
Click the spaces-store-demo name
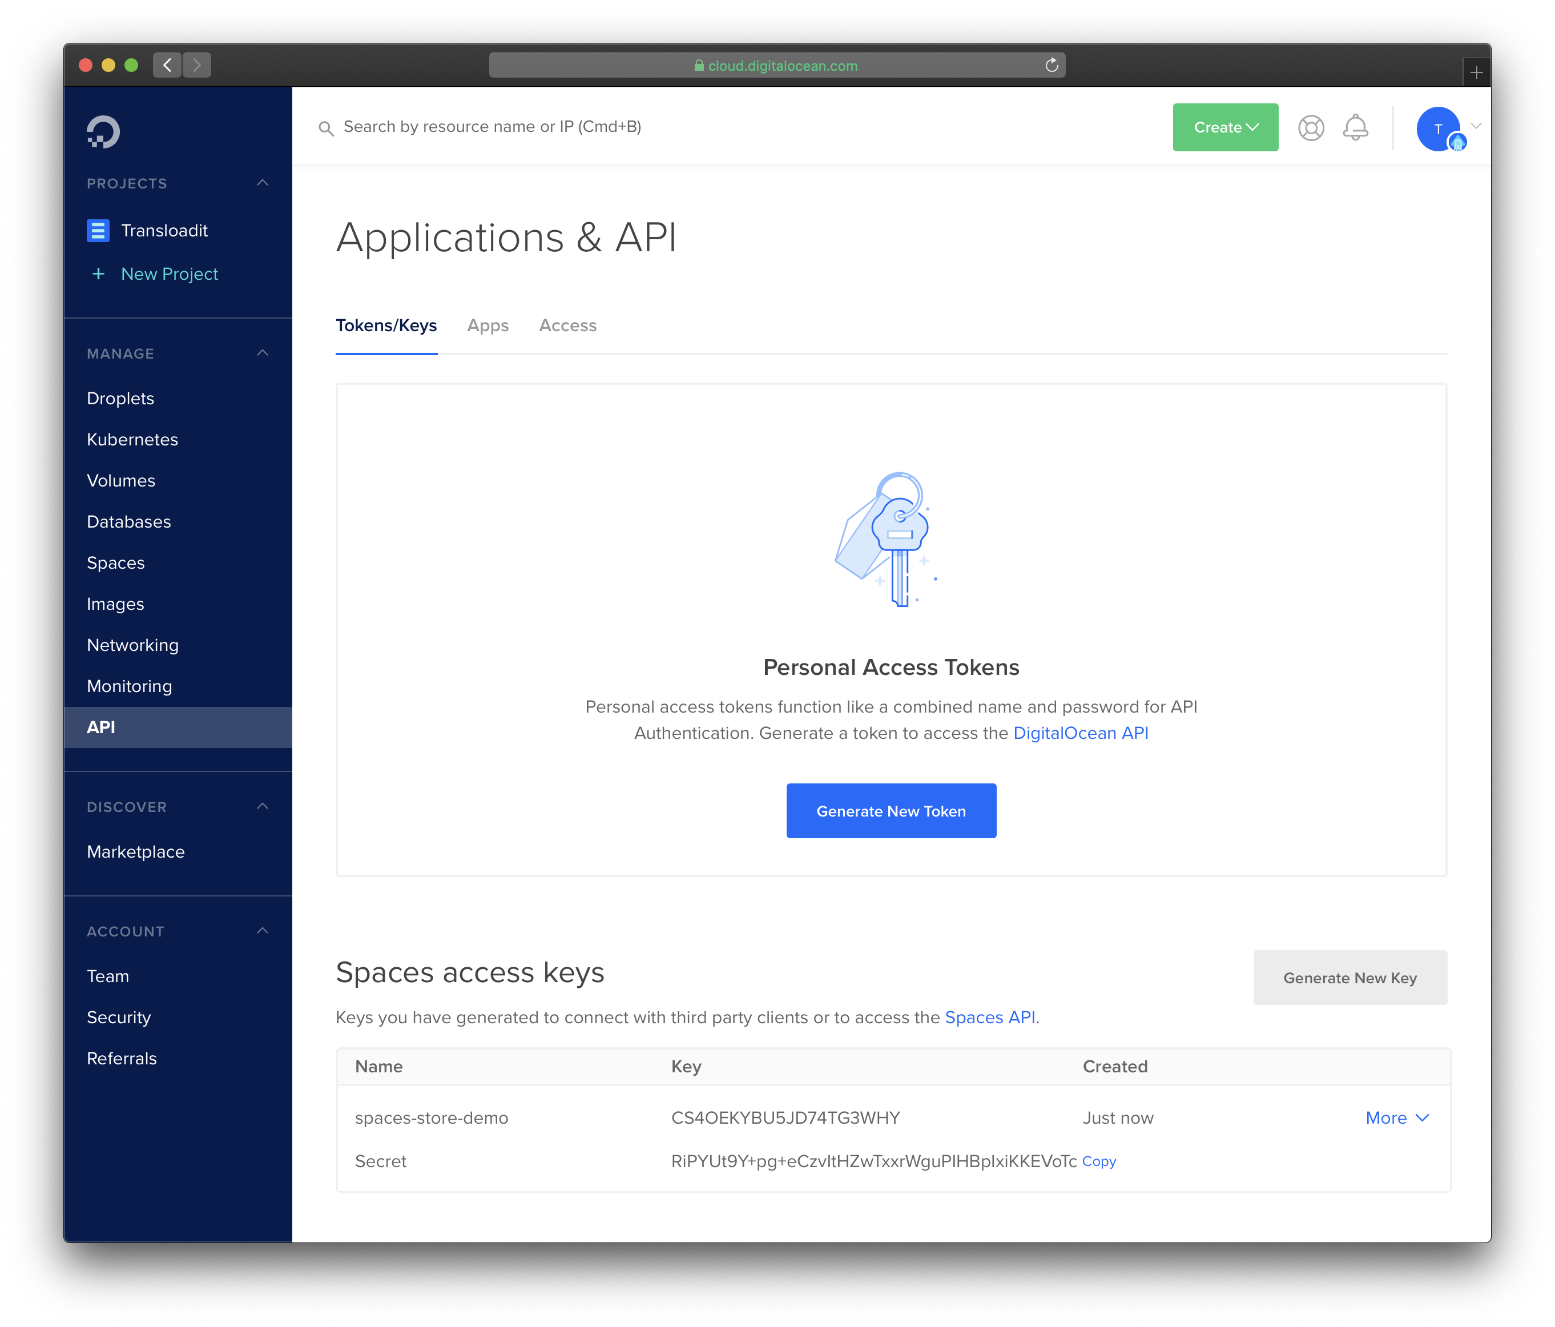click(432, 1119)
